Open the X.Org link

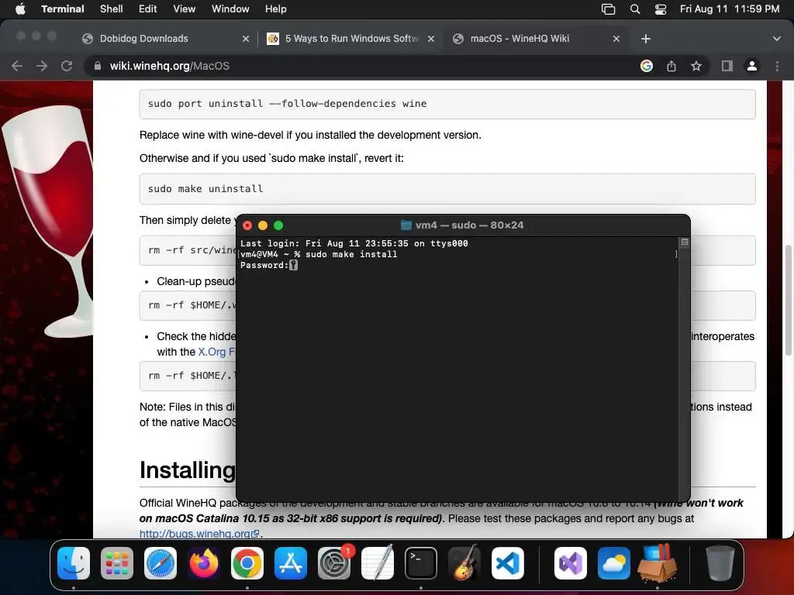[216, 352]
